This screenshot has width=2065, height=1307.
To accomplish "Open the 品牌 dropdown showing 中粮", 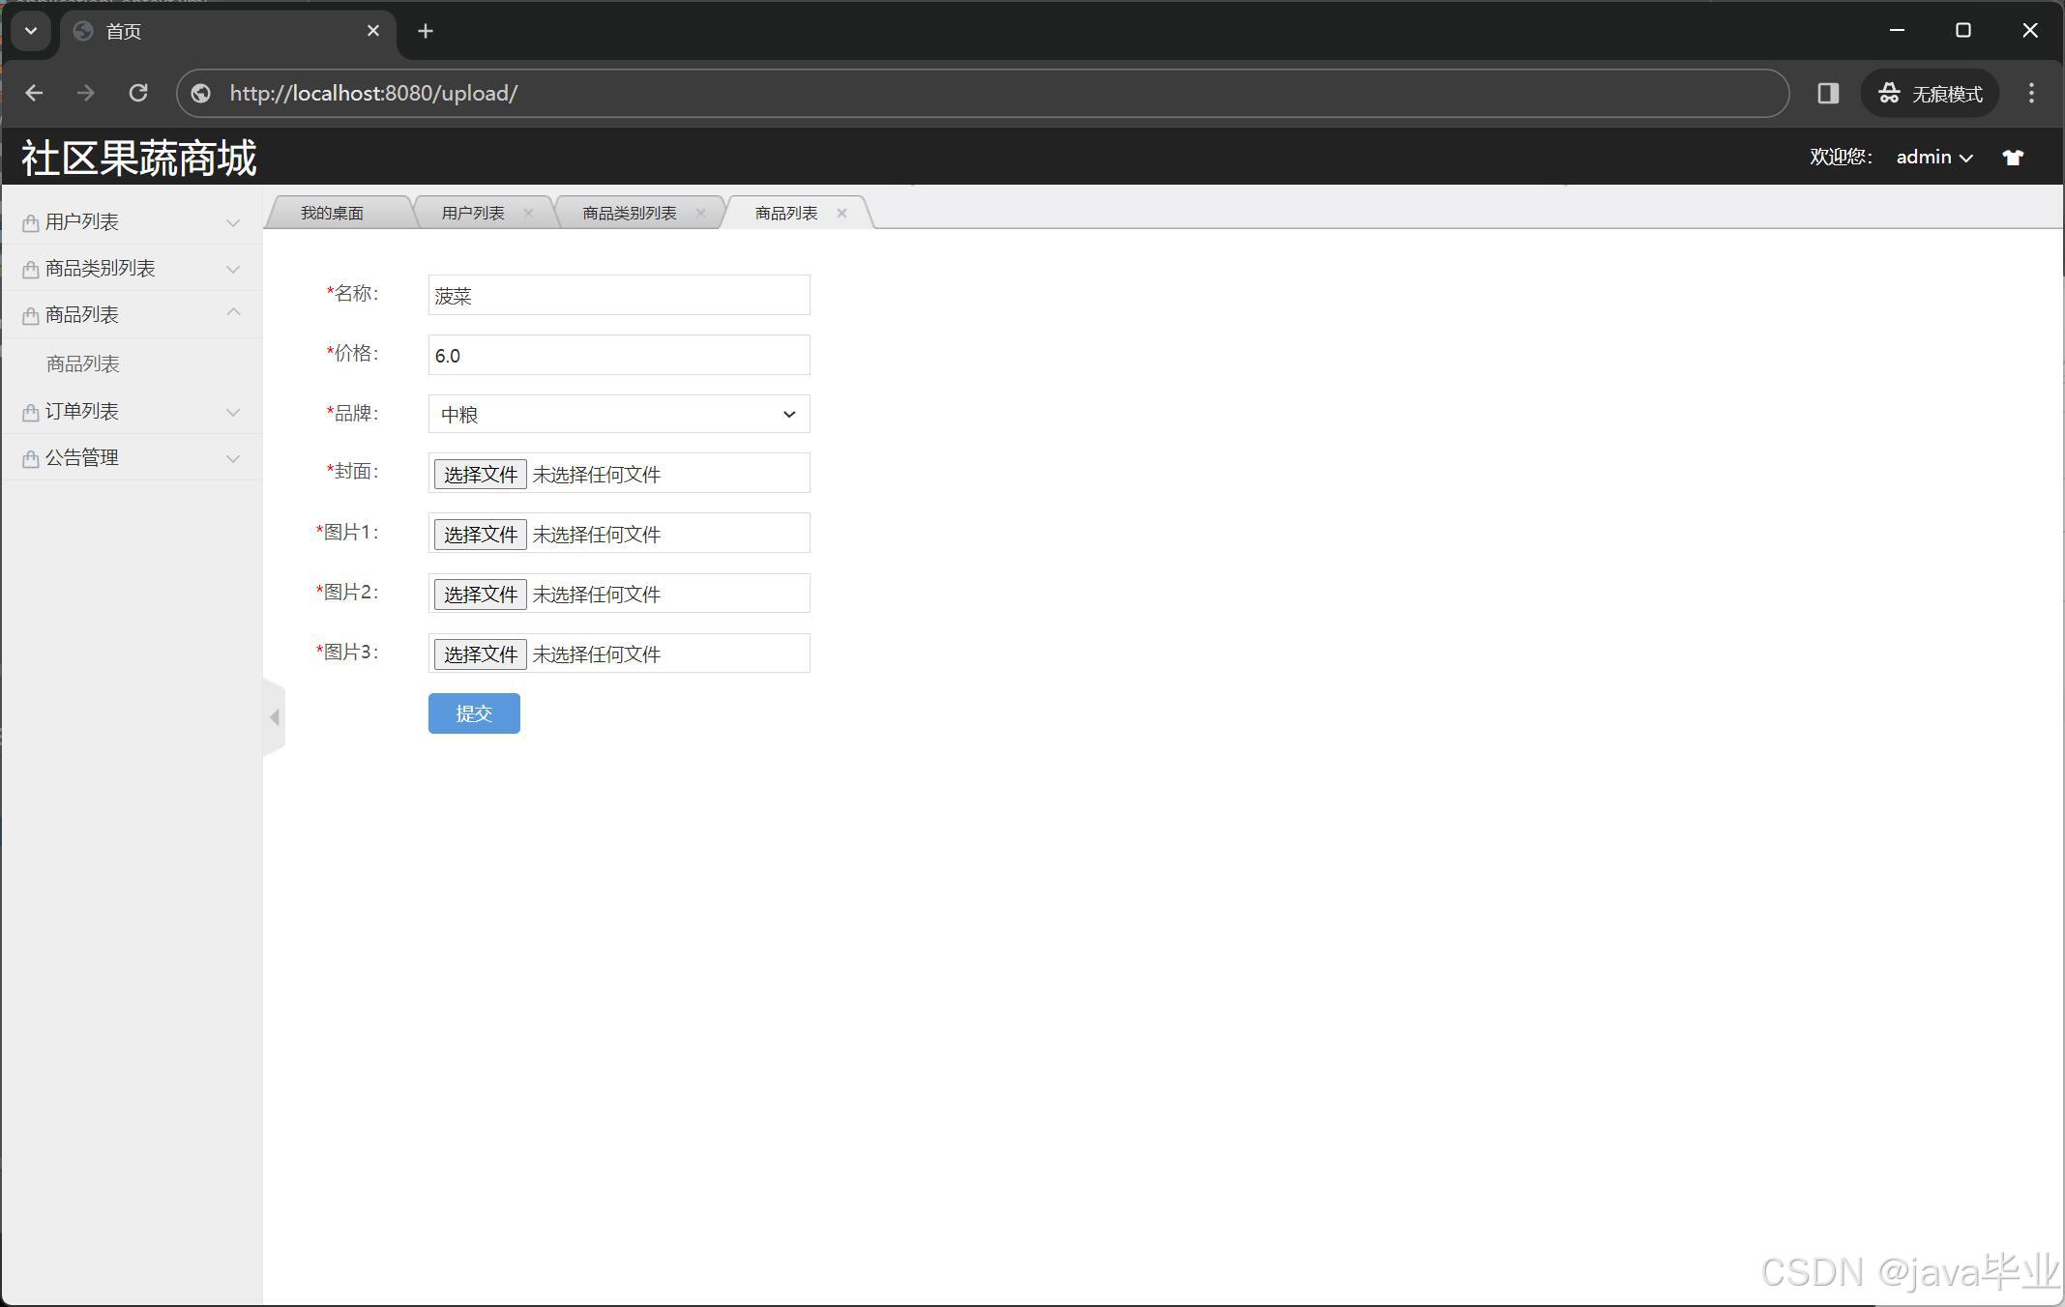I will click(619, 414).
